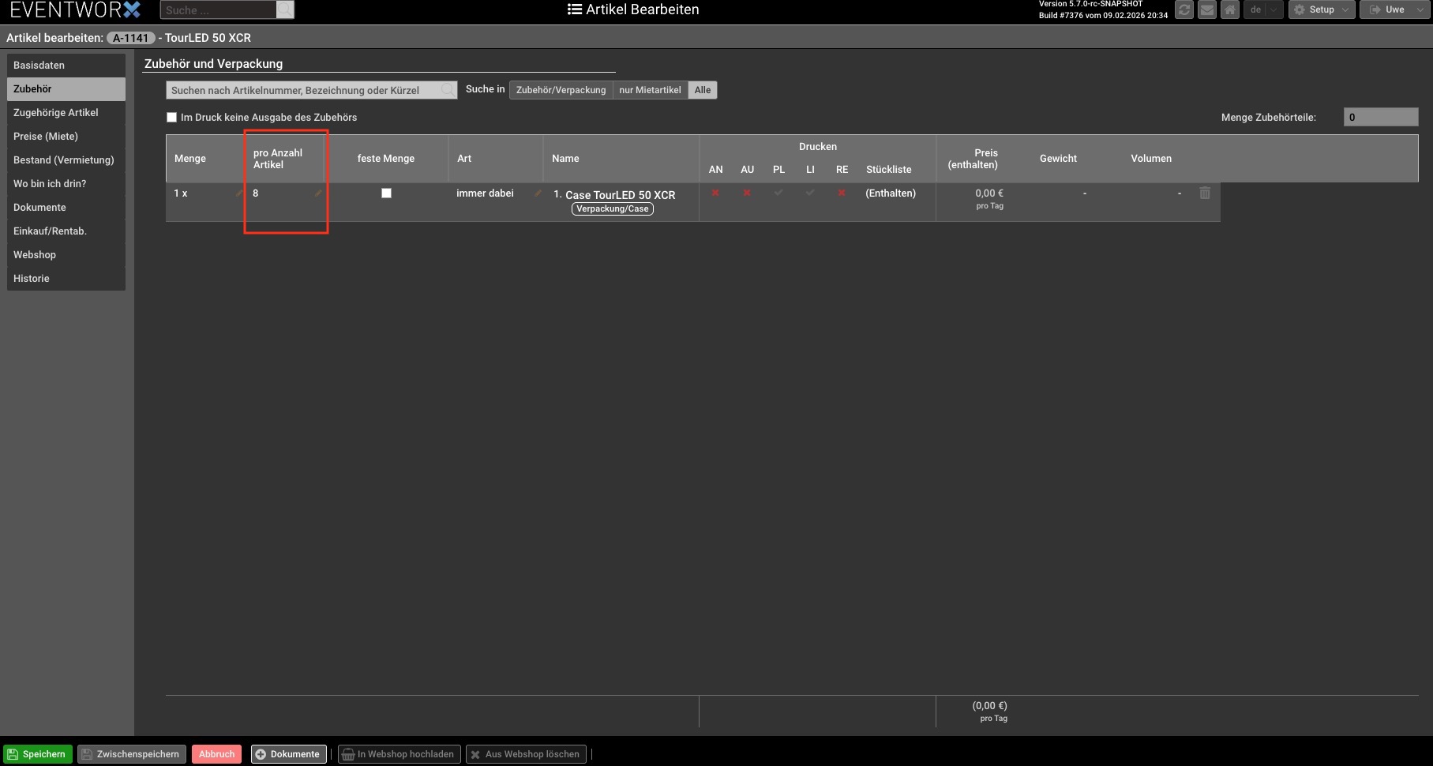Click the magnifier icon in top search
The image size is (1433, 766).
pos(285,9)
